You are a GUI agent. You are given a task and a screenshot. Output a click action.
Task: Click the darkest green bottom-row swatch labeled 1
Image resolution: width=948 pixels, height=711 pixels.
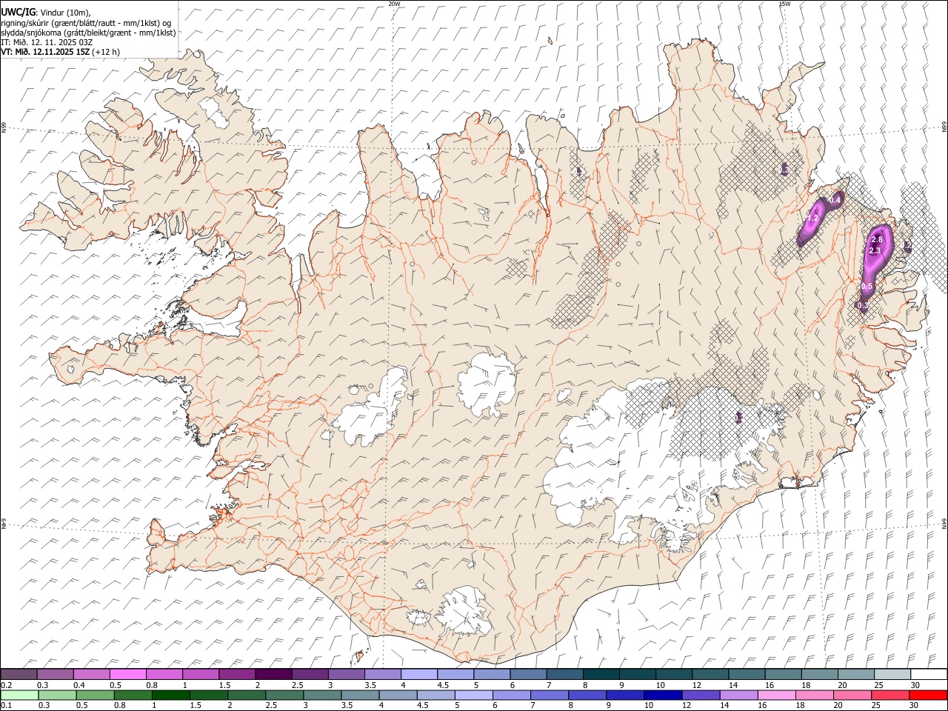(x=171, y=695)
